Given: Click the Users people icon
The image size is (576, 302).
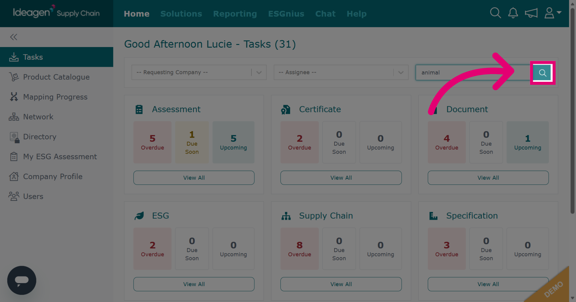Looking at the screenshot, I should pyautogui.click(x=14, y=196).
